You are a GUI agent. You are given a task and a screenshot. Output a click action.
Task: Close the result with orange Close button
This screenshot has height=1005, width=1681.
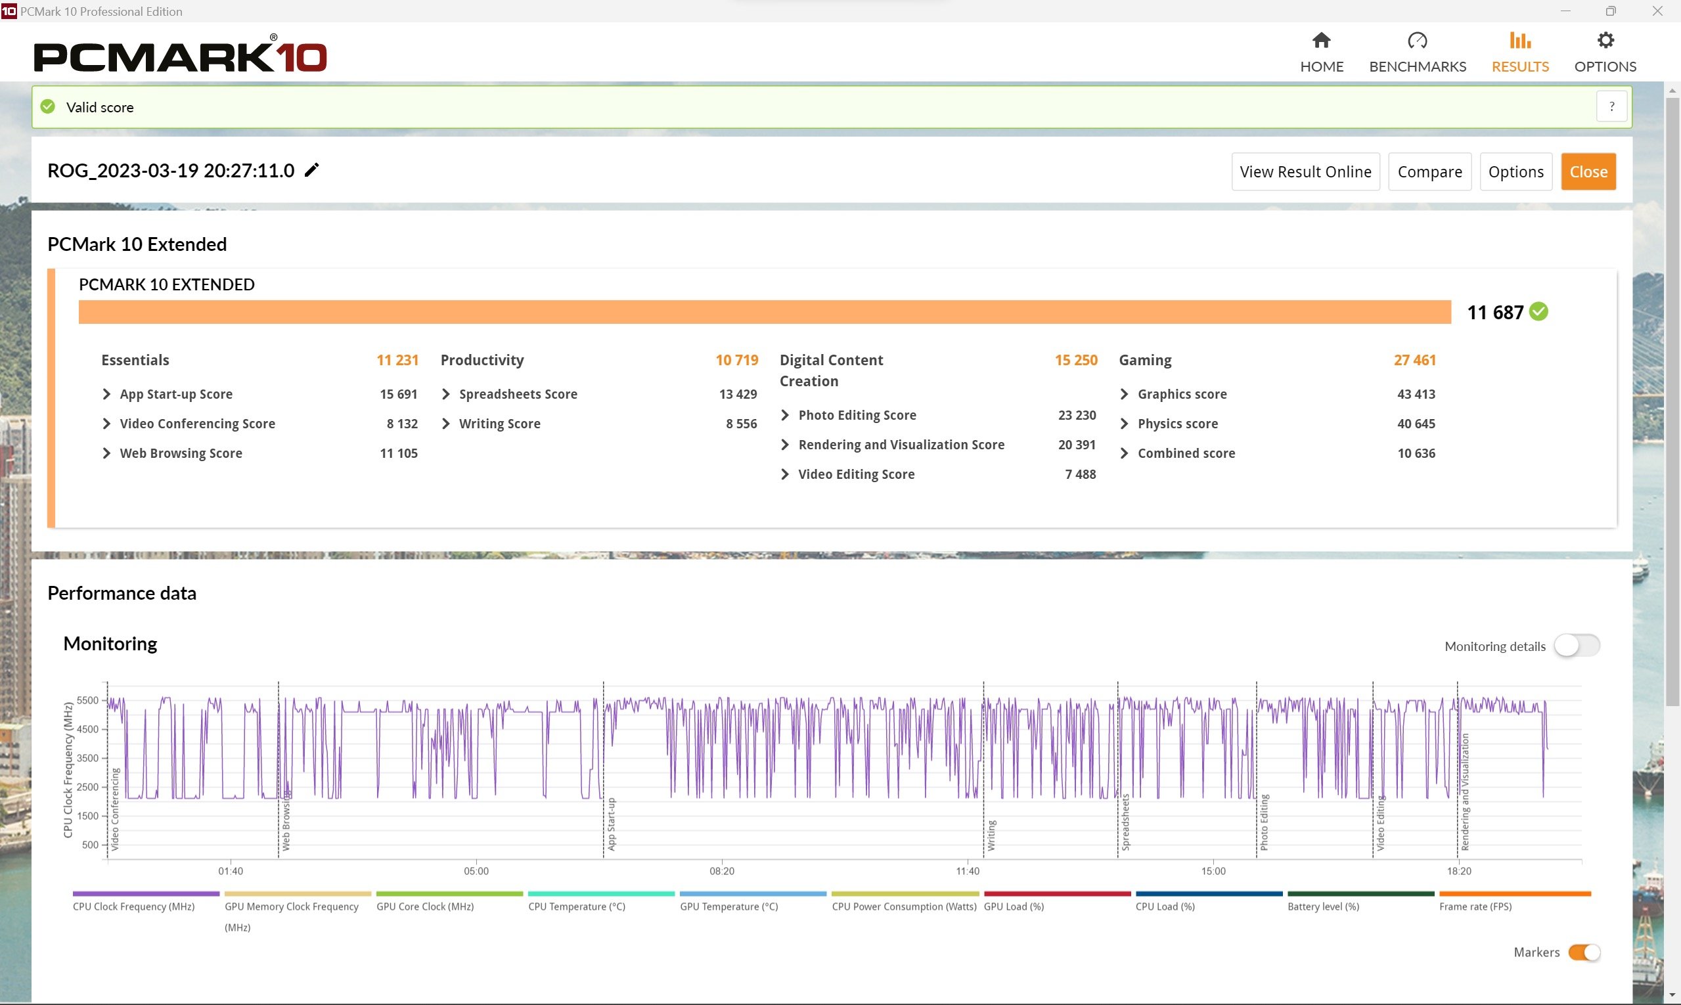(1588, 171)
